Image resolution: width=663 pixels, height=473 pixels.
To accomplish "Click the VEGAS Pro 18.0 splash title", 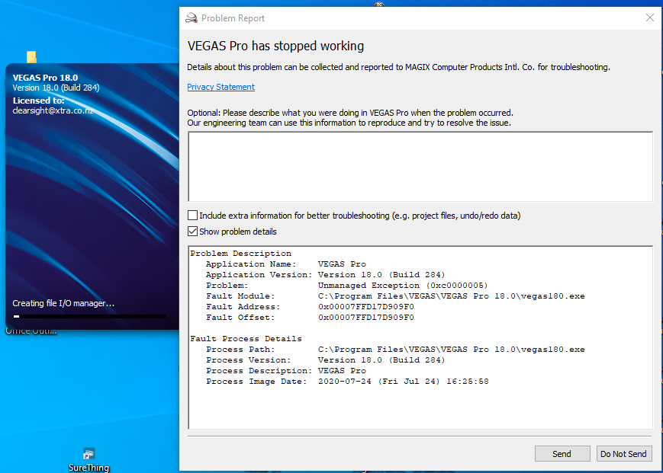I will click(45, 78).
